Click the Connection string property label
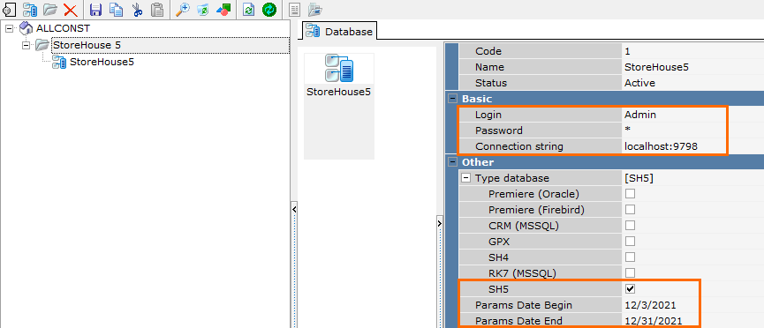 pyautogui.click(x=519, y=146)
